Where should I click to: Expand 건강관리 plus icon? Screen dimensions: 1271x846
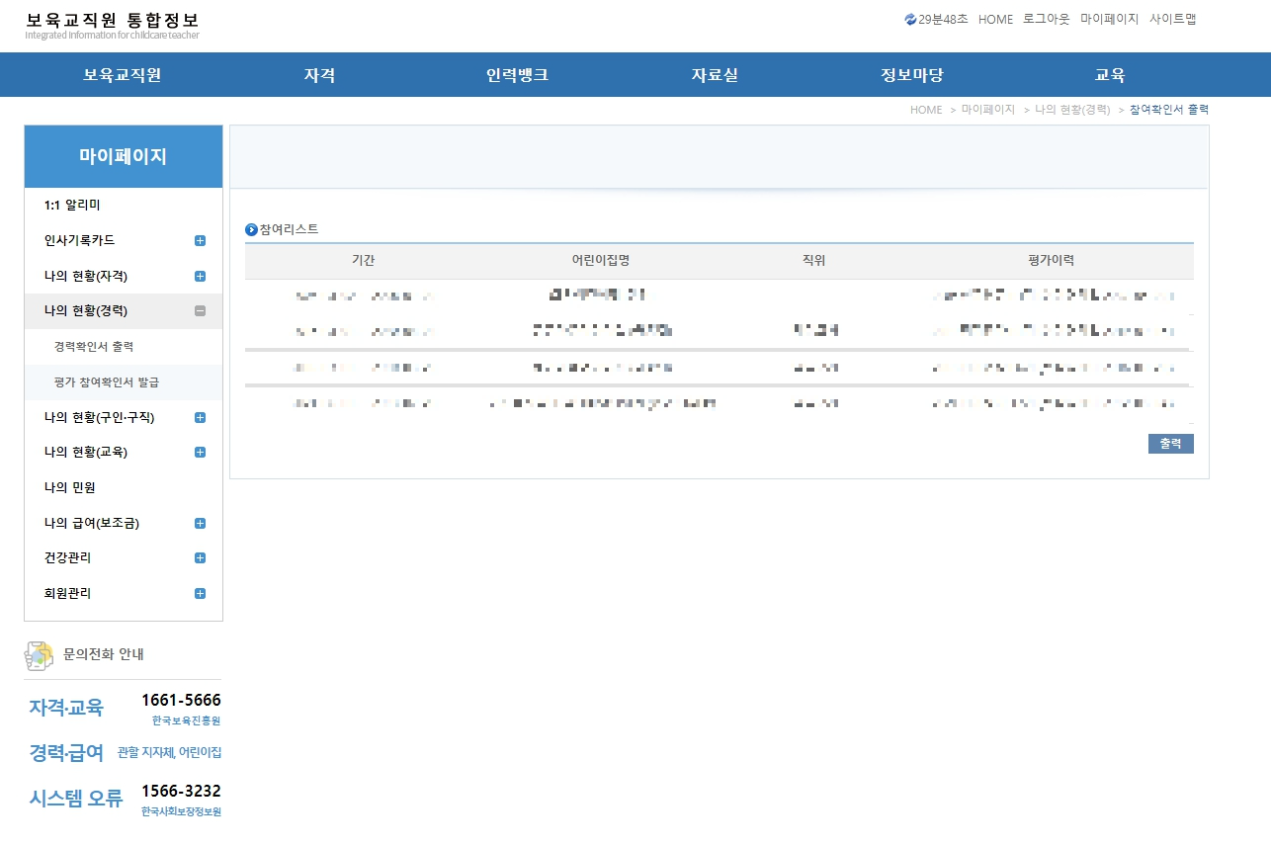point(201,557)
